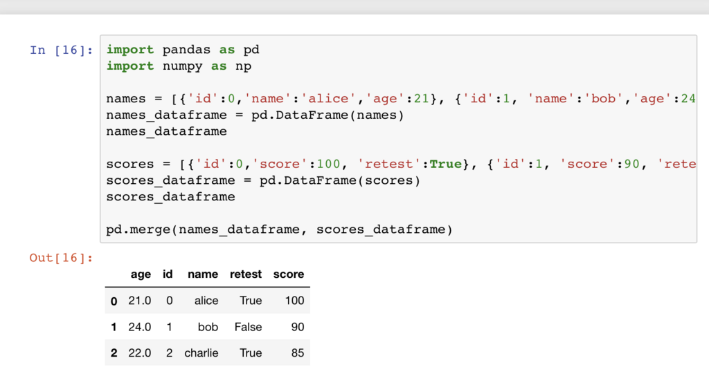This screenshot has width=709, height=376.
Task: Click the 'scores = [...]' assignment line
Action: (x=401, y=164)
